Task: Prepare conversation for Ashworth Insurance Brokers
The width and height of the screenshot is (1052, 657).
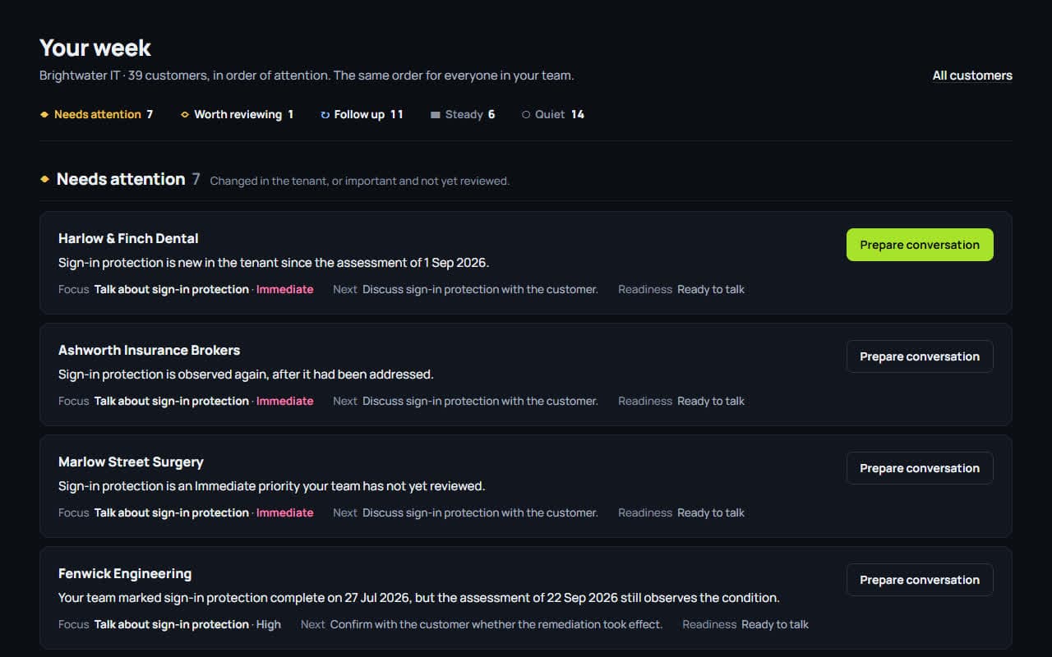Action: (920, 356)
